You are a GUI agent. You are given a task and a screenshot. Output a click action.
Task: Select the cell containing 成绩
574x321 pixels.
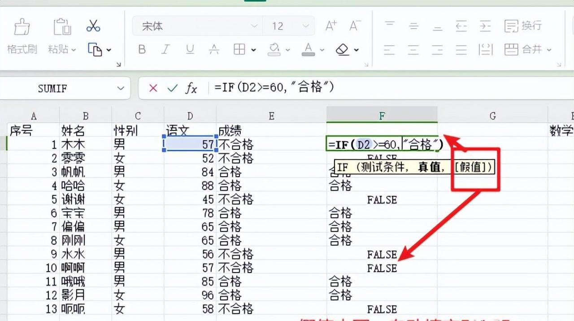tap(271, 130)
